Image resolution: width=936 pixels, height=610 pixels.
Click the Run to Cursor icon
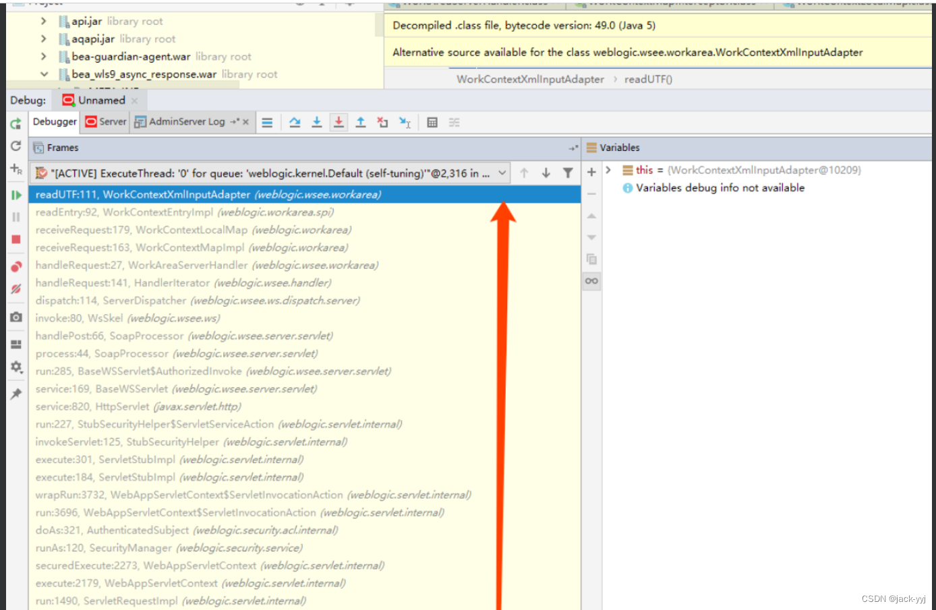pos(405,122)
